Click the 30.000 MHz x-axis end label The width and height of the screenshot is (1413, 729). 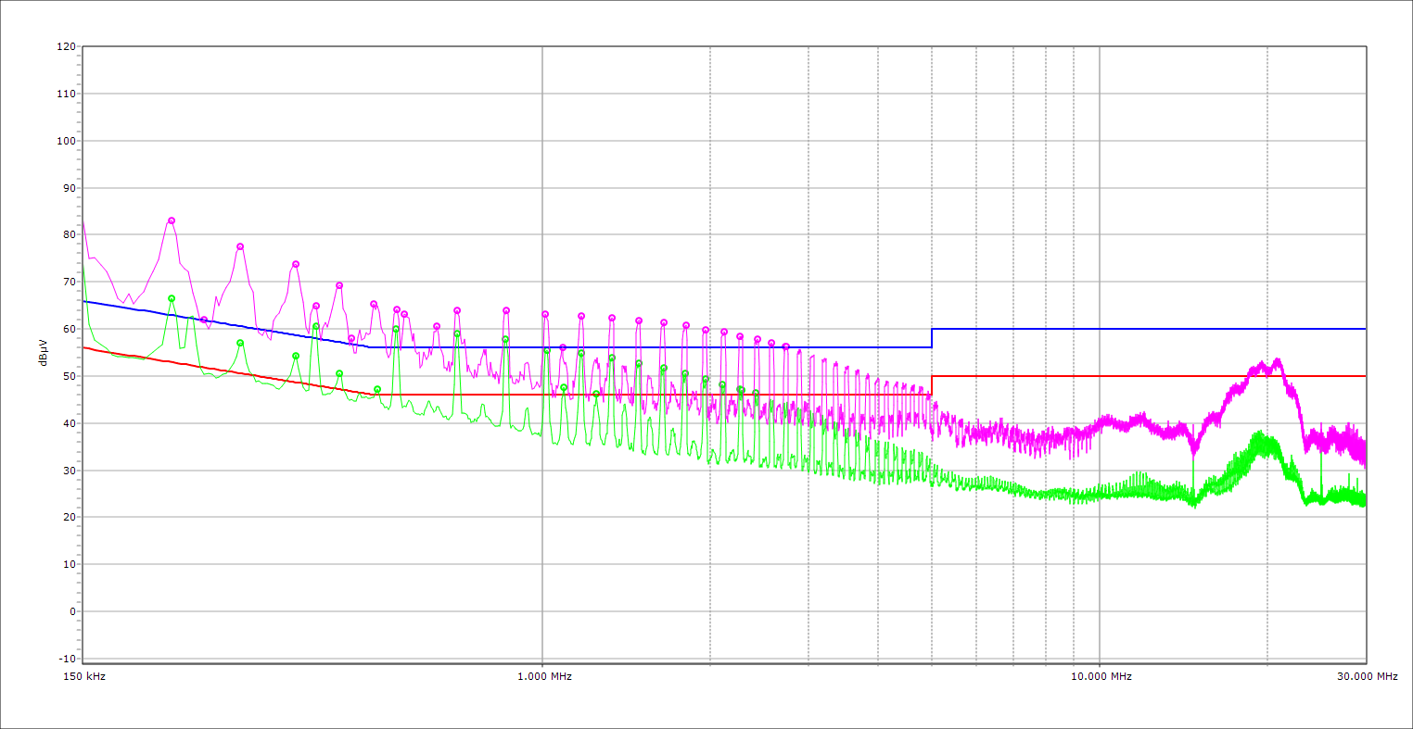(x=1367, y=676)
